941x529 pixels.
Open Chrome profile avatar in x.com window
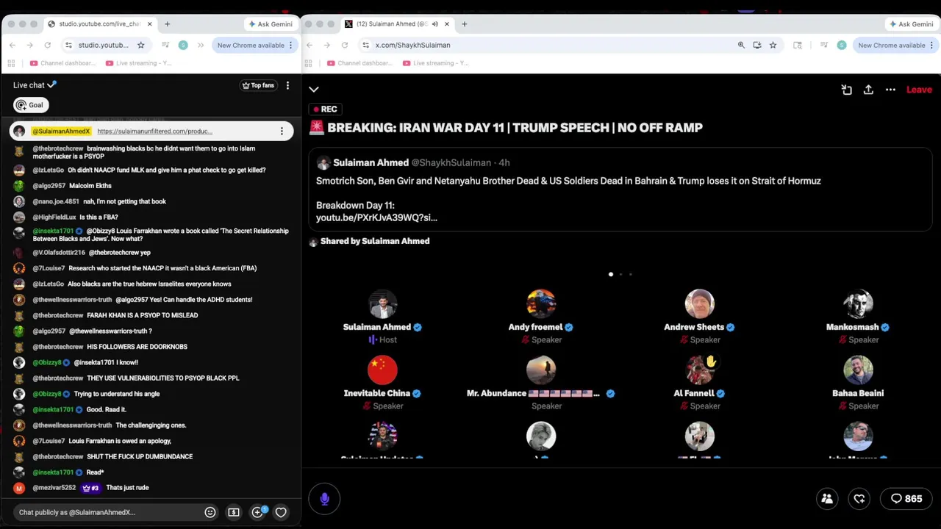841,45
